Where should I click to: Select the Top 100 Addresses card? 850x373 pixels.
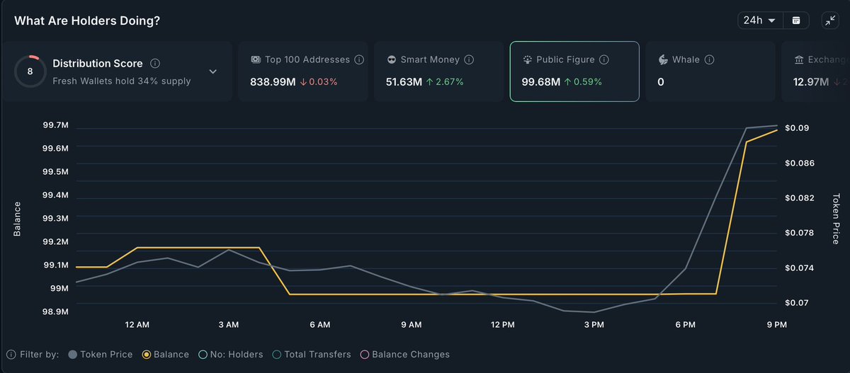tap(302, 71)
